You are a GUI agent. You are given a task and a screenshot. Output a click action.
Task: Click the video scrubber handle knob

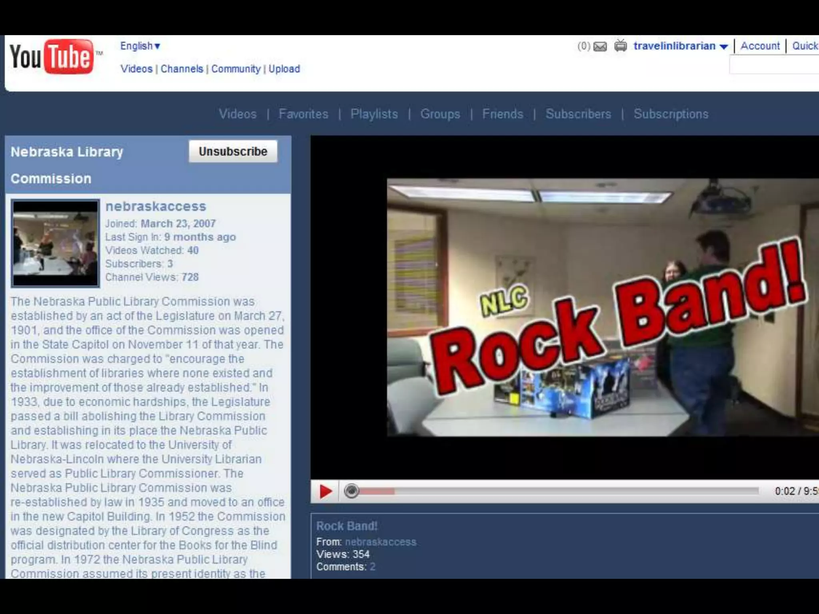coord(352,491)
